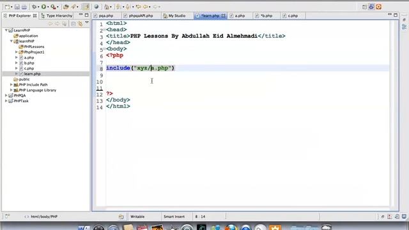Screen dimensions: 409x230
Task: Click the Previous Annotation toolbar icon
Action: (x=128, y=7)
